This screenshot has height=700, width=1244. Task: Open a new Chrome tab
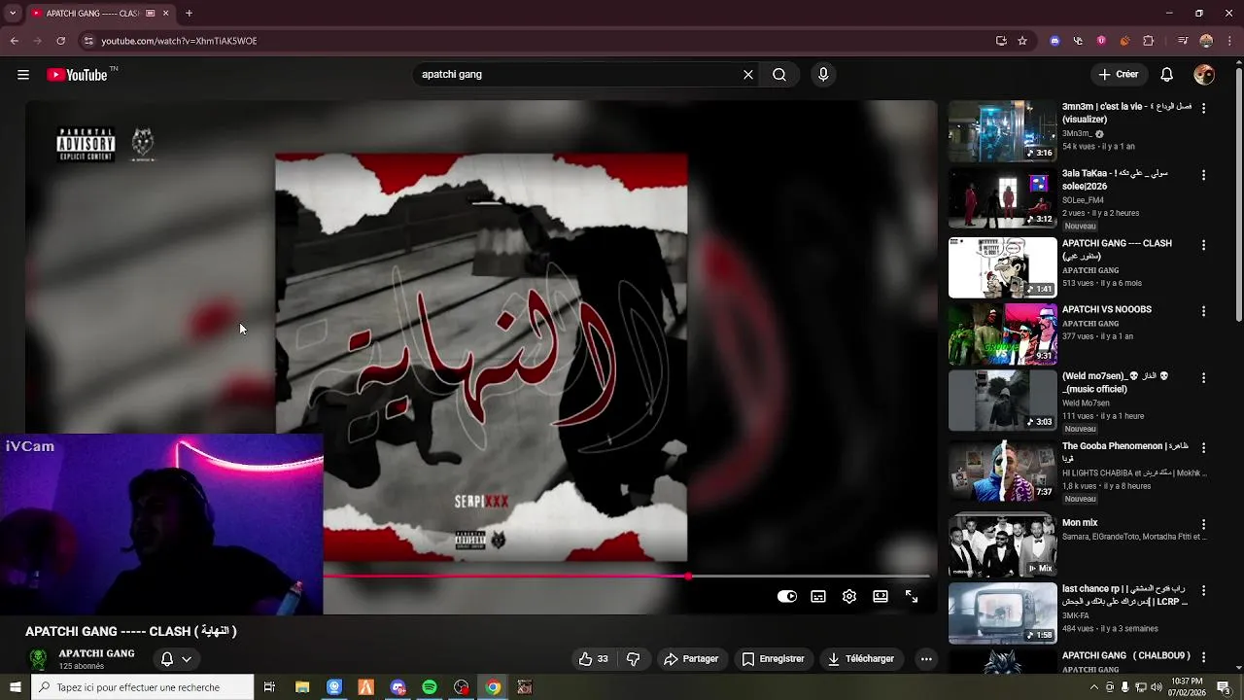189,14
